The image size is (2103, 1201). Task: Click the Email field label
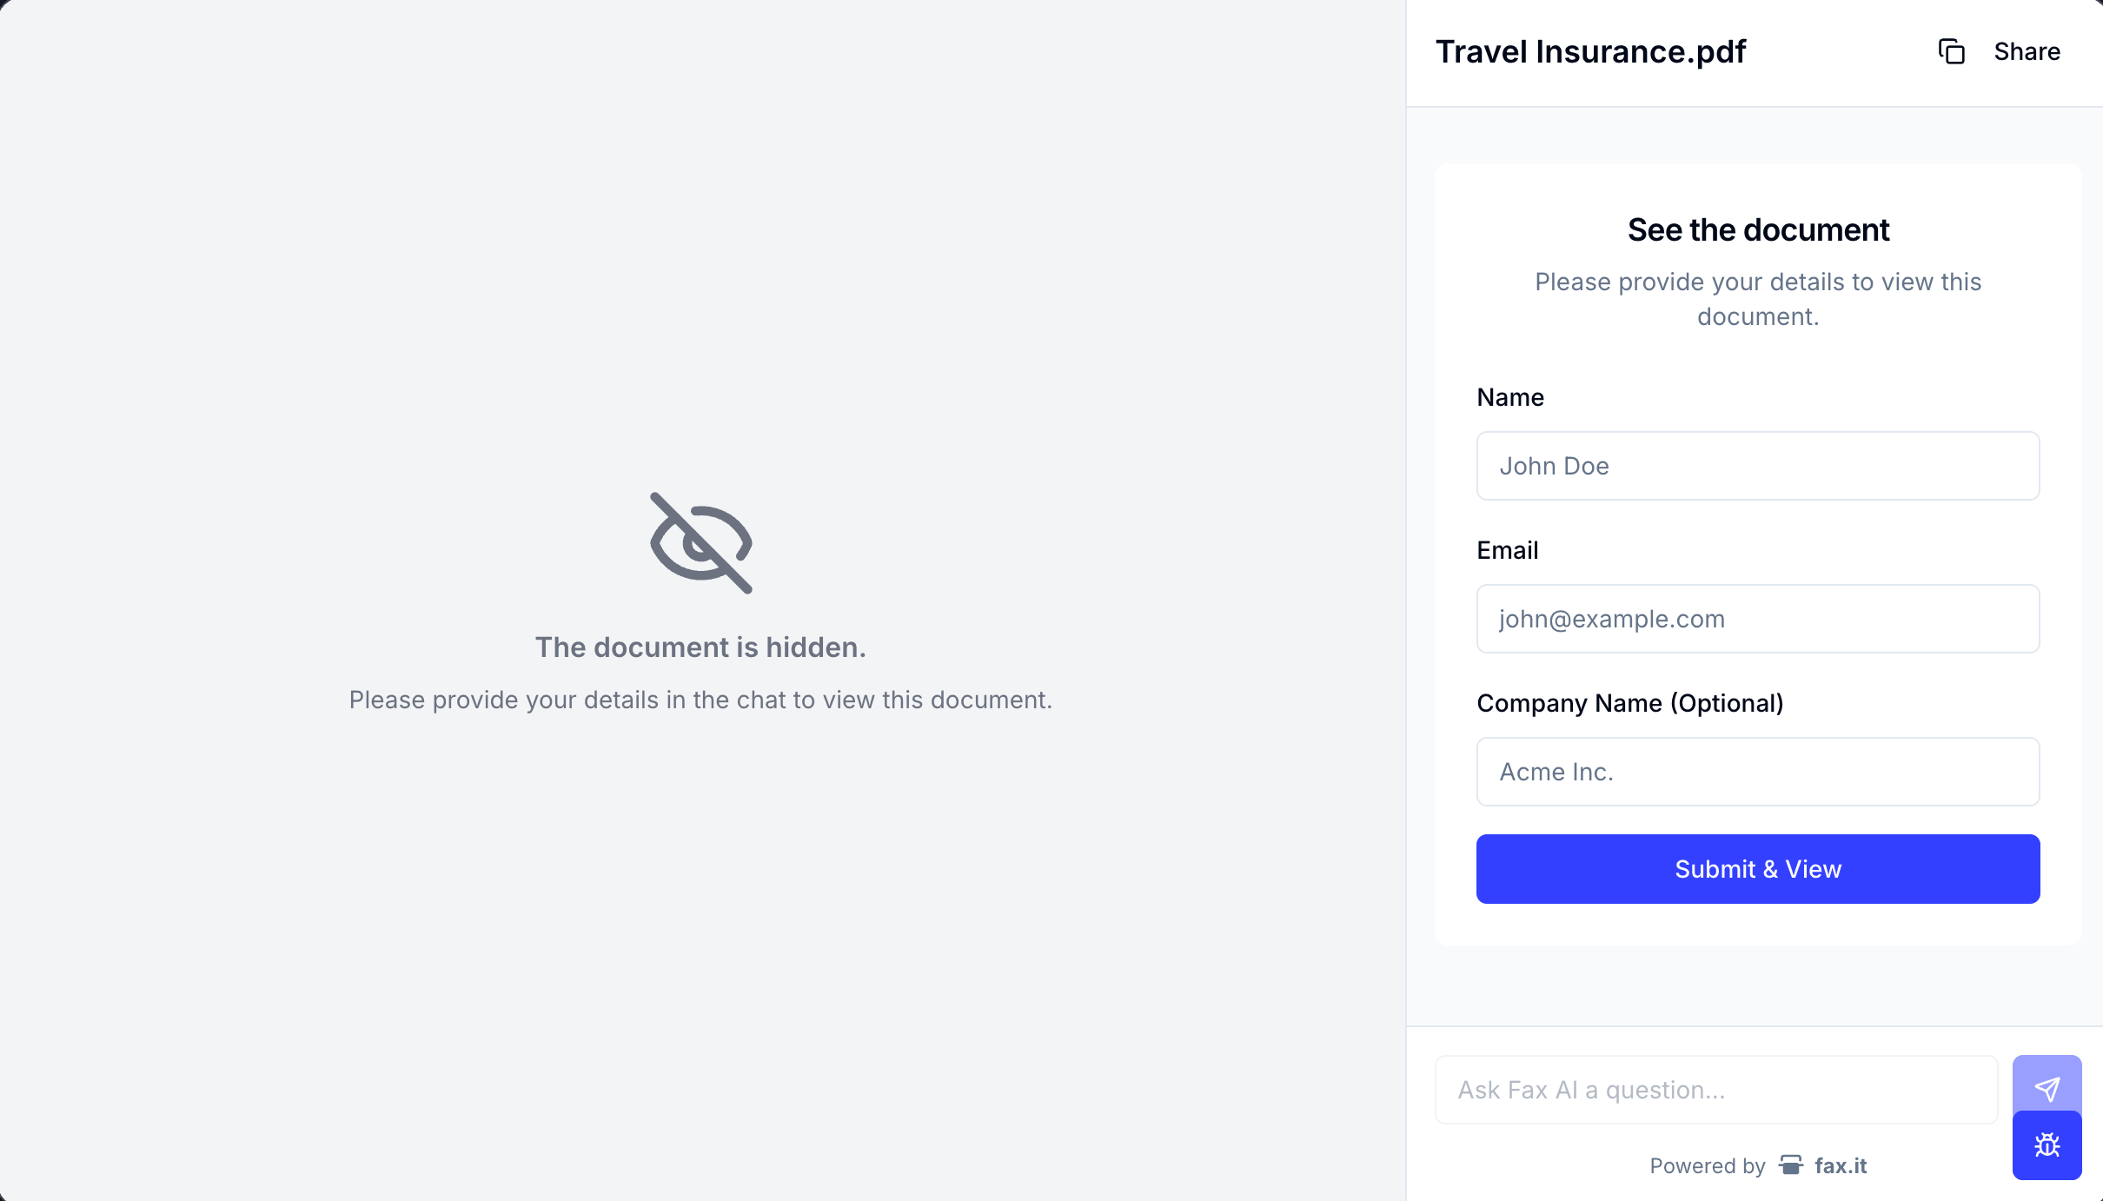(x=1508, y=550)
